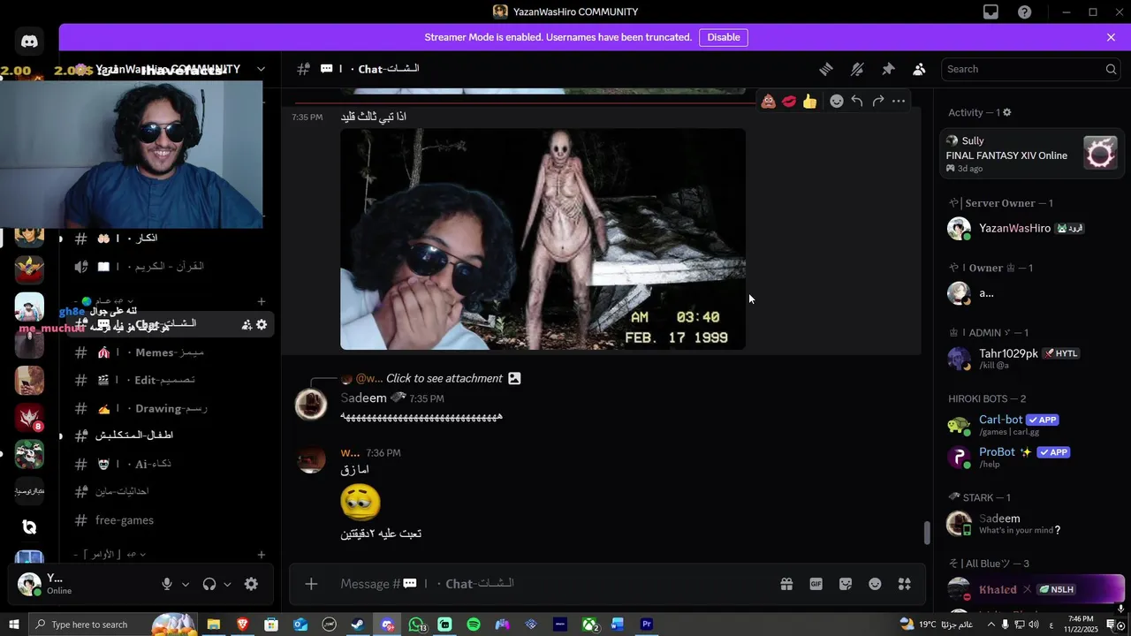The width and height of the screenshot is (1131, 636).
Task: Forward the message with arrow icon
Action: click(x=878, y=101)
